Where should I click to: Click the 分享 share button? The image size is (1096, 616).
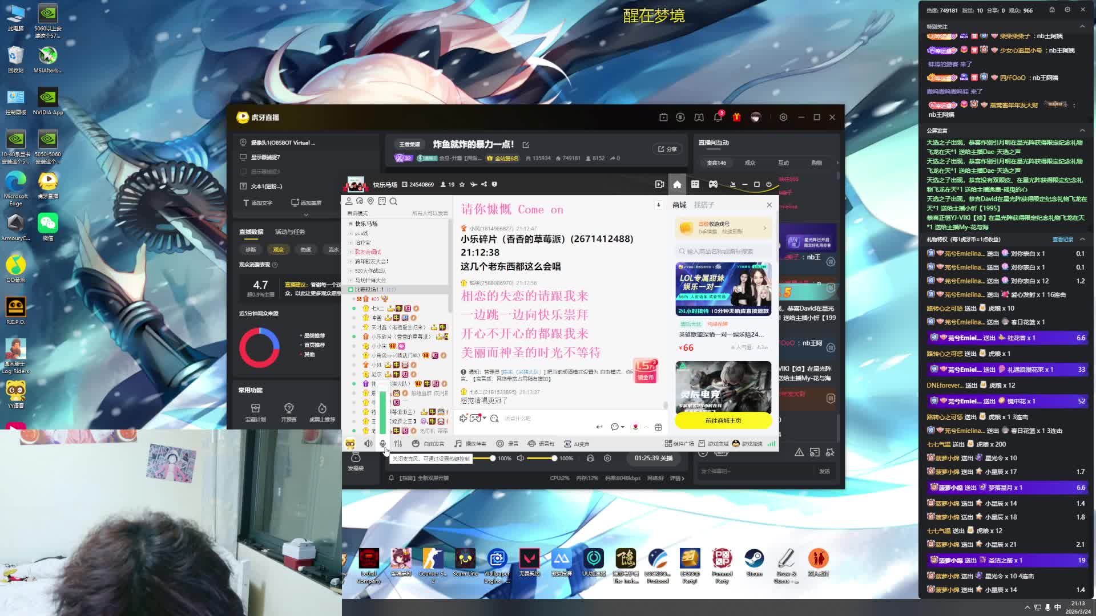[667, 149]
